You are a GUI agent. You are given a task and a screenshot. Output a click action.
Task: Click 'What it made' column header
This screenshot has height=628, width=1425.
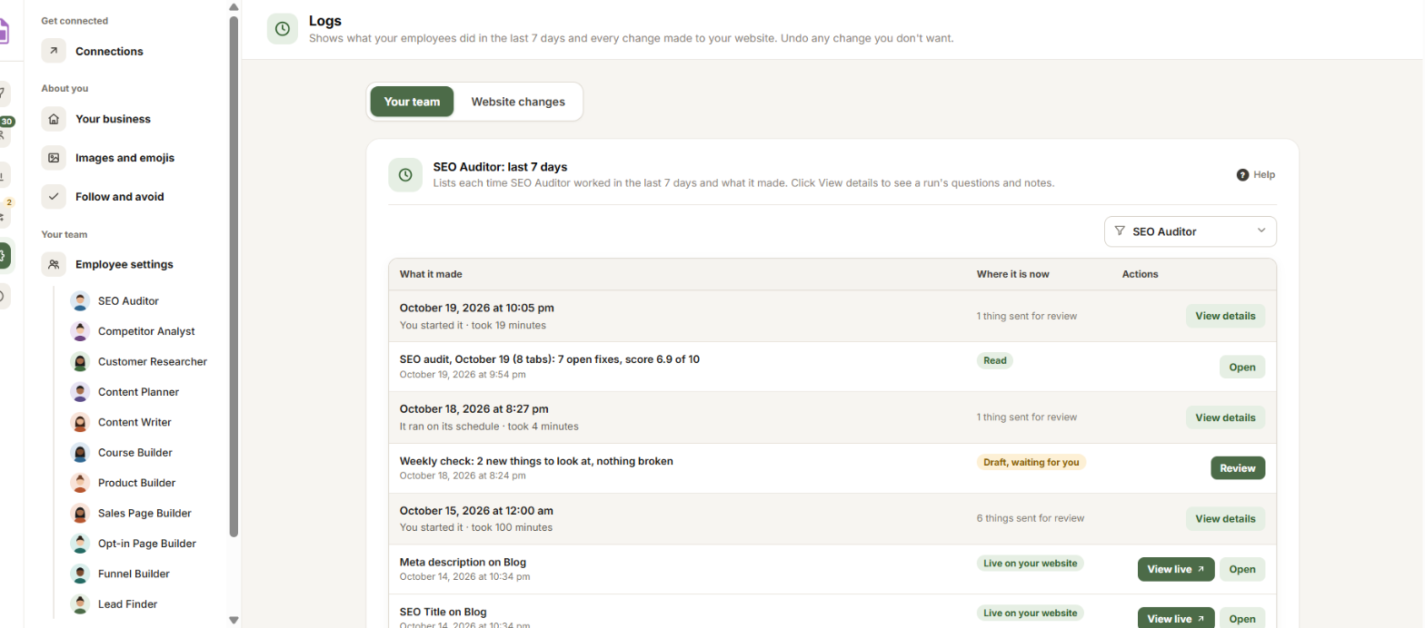pos(431,274)
